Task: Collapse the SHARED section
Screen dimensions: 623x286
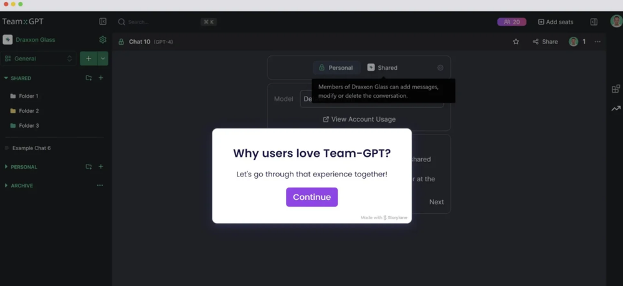Action: (6, 78)
